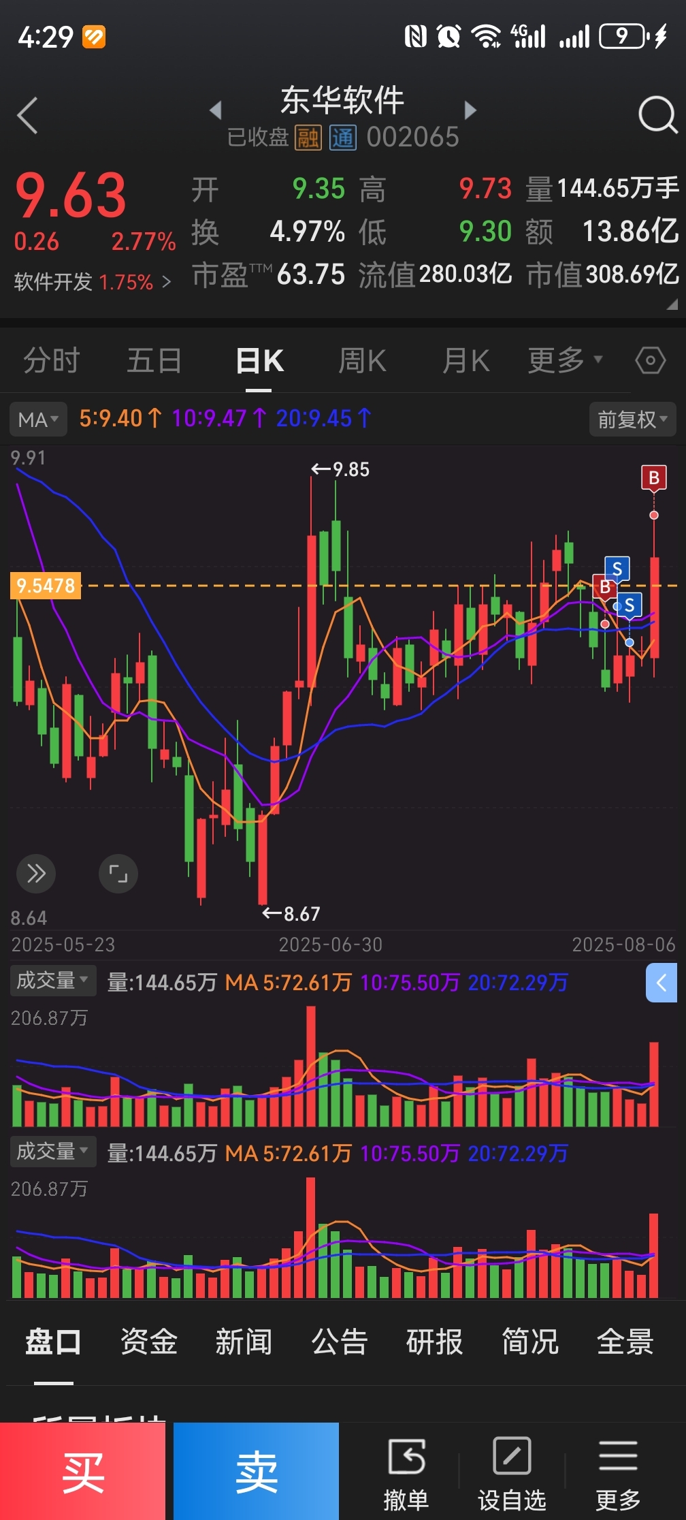Open the 研报 tab
This screenshot has width=686, height=1520.
(x=435, y=1342)
